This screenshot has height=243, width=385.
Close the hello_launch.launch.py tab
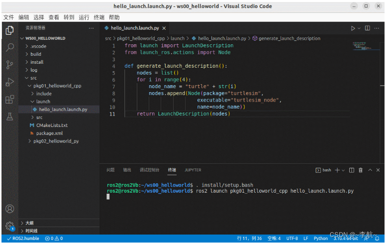coord(164,28)
